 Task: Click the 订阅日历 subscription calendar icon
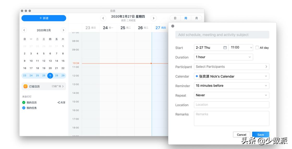pyautogui.click(x=25, y=86)
